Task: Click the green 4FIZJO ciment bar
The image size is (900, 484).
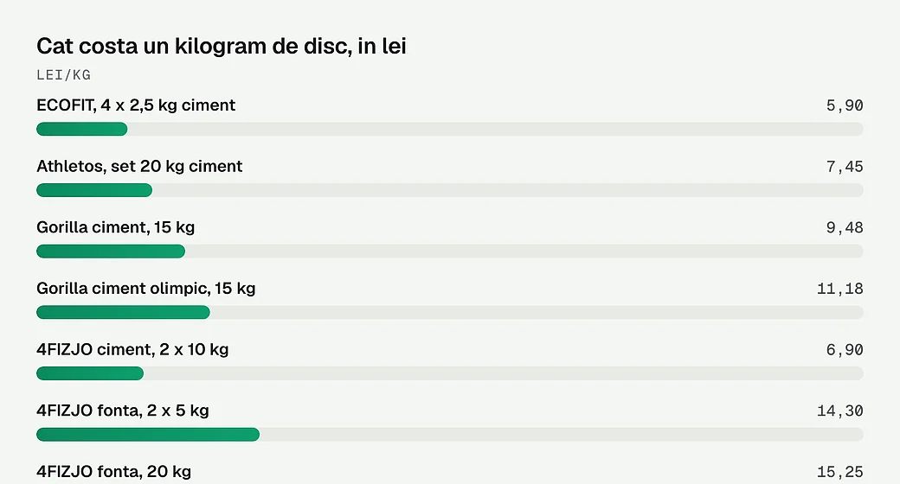Action: (89, 373)
